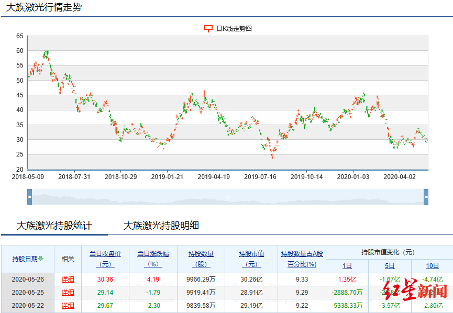Sort by 持股市值 column header
This screenshot has width=453, height=313.
pyautogui.click(x=251, y=259)
